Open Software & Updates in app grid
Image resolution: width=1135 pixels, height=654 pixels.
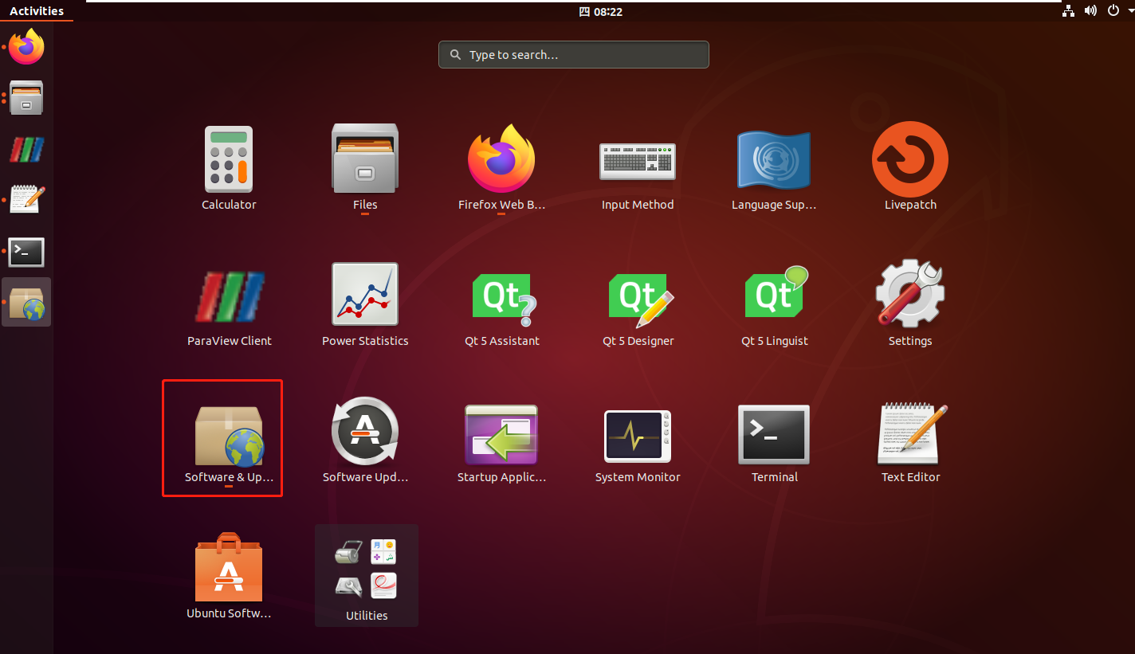point(229,441)
